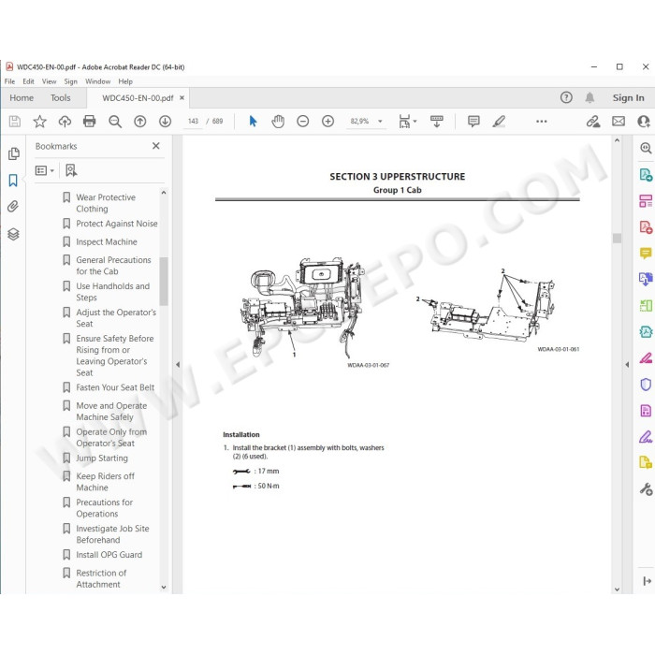Image resolution: width=655 pixels, height=655 pixels.
Task: Click the scrolling mode keyboard icon
Action: click(437, 121)
